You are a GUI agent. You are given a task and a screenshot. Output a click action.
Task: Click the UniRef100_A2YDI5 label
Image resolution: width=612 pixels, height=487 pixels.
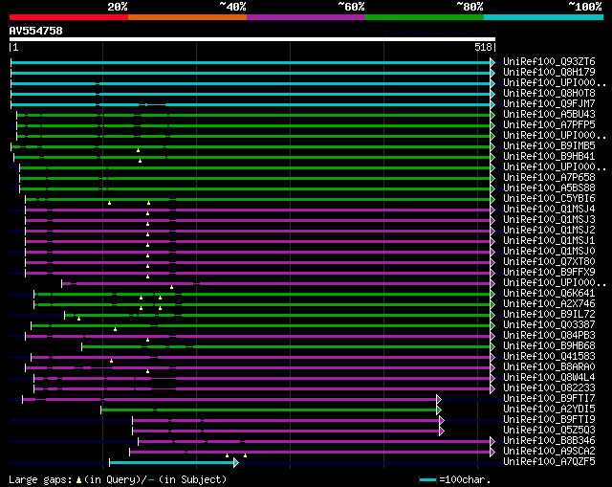549,410
